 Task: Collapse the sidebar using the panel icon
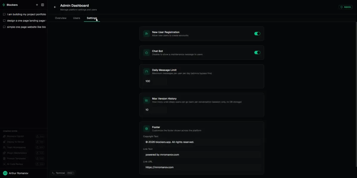(x=43, y=5)
